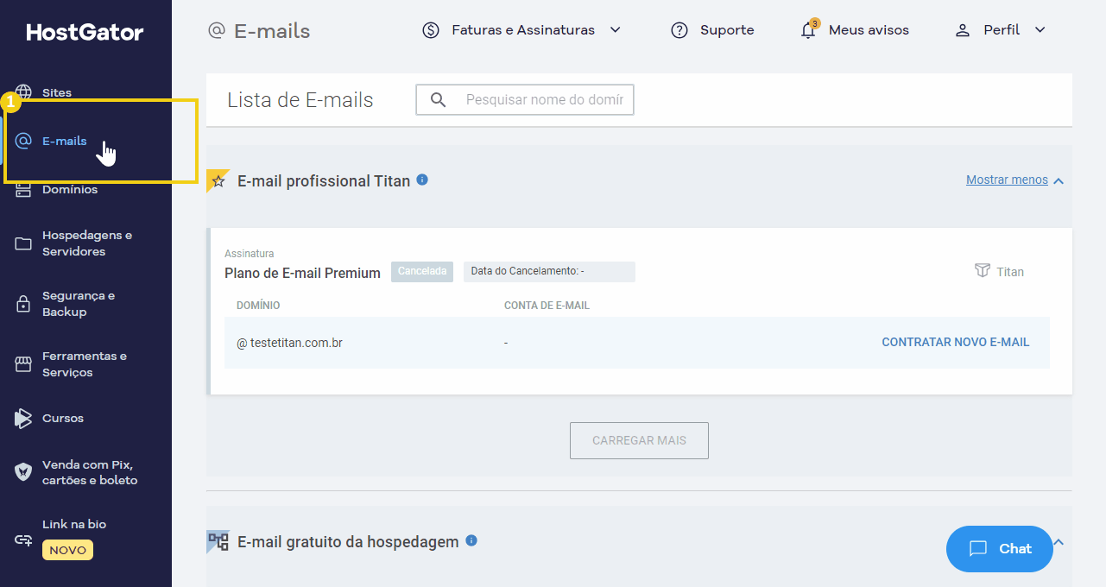
Task: Click the Plano de E-mail Premium title
Action: (302, 273)
